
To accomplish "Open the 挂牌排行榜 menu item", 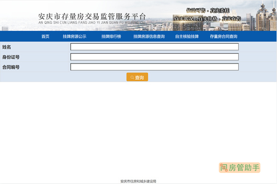I will [x=111, y=36].
